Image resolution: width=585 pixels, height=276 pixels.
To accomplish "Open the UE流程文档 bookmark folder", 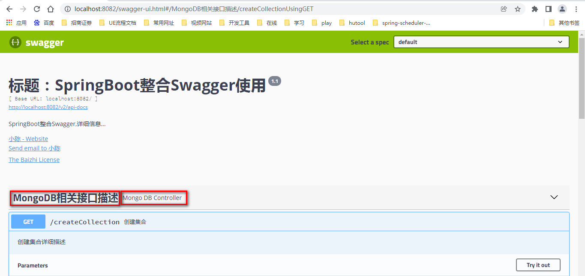I will tap(118, 23).
